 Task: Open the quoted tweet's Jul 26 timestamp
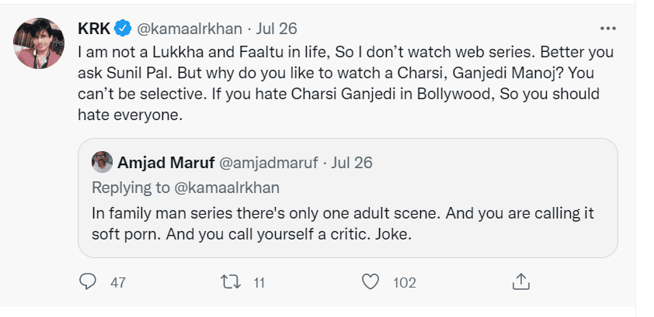pyautogui.click(x=352, y=163)
